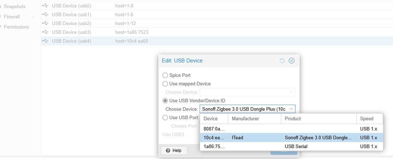The image size is (393, 159).
Task: Click the USB icon beside usb3 device
Action: 45,32
